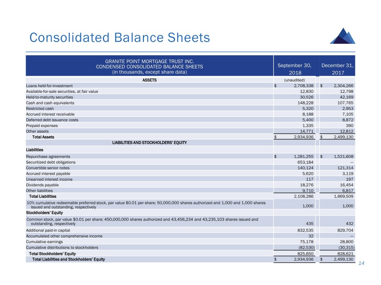Click the value '75,178'
The width and height of the screenshot is (381, 285).
[x=307, y=242]
